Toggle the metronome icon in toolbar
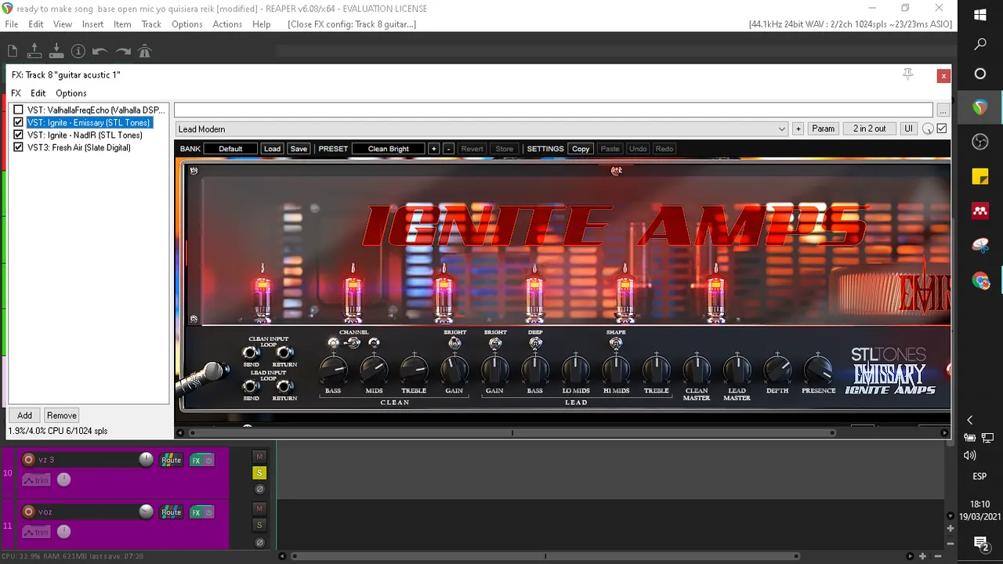This screenshot has height=564, width=1003. [144, 51]
